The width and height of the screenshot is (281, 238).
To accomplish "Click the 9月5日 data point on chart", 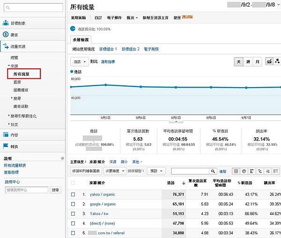I will [176, 87].
